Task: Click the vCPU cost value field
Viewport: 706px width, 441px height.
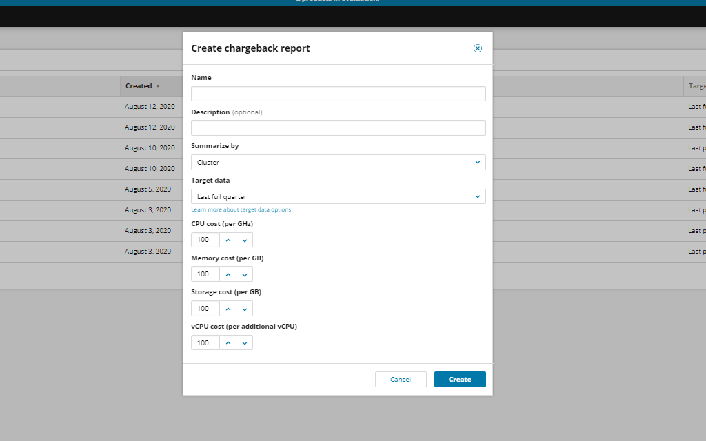Action: click(205, 343)
